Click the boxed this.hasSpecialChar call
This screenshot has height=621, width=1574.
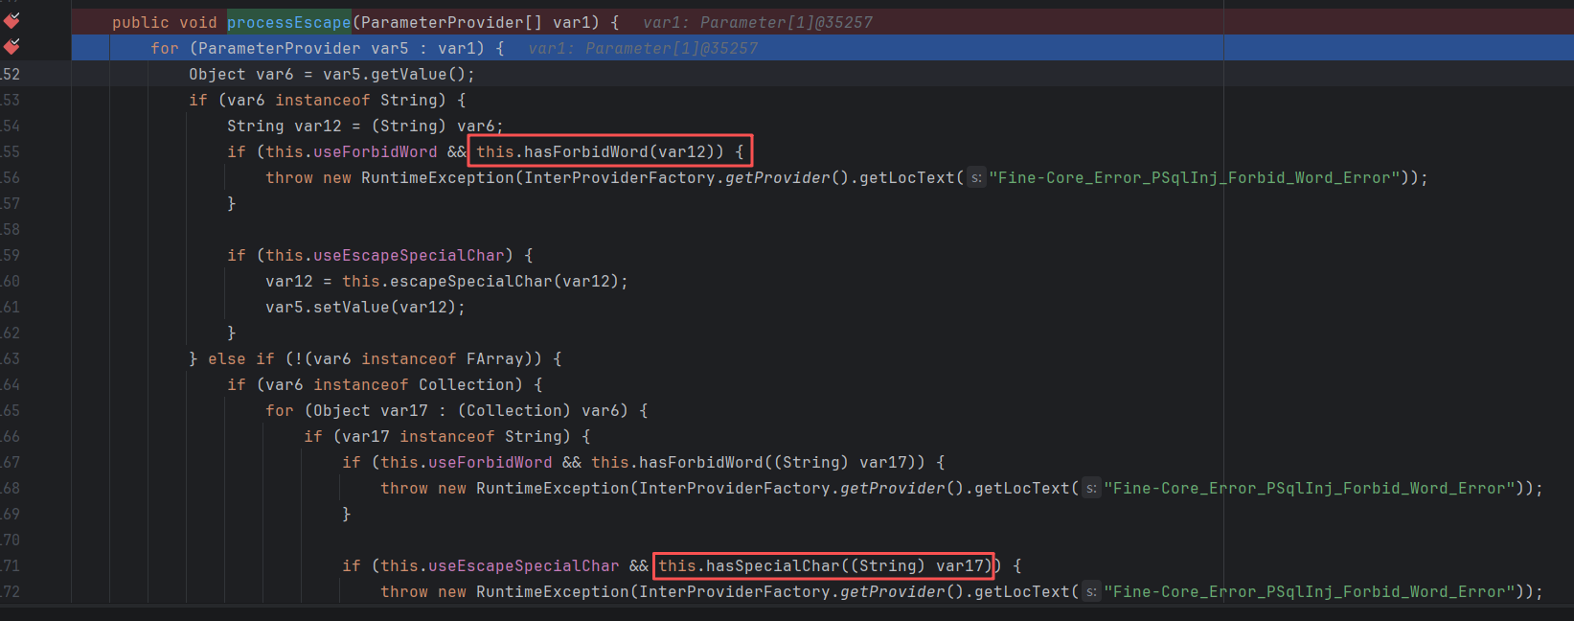coord(824,566)
